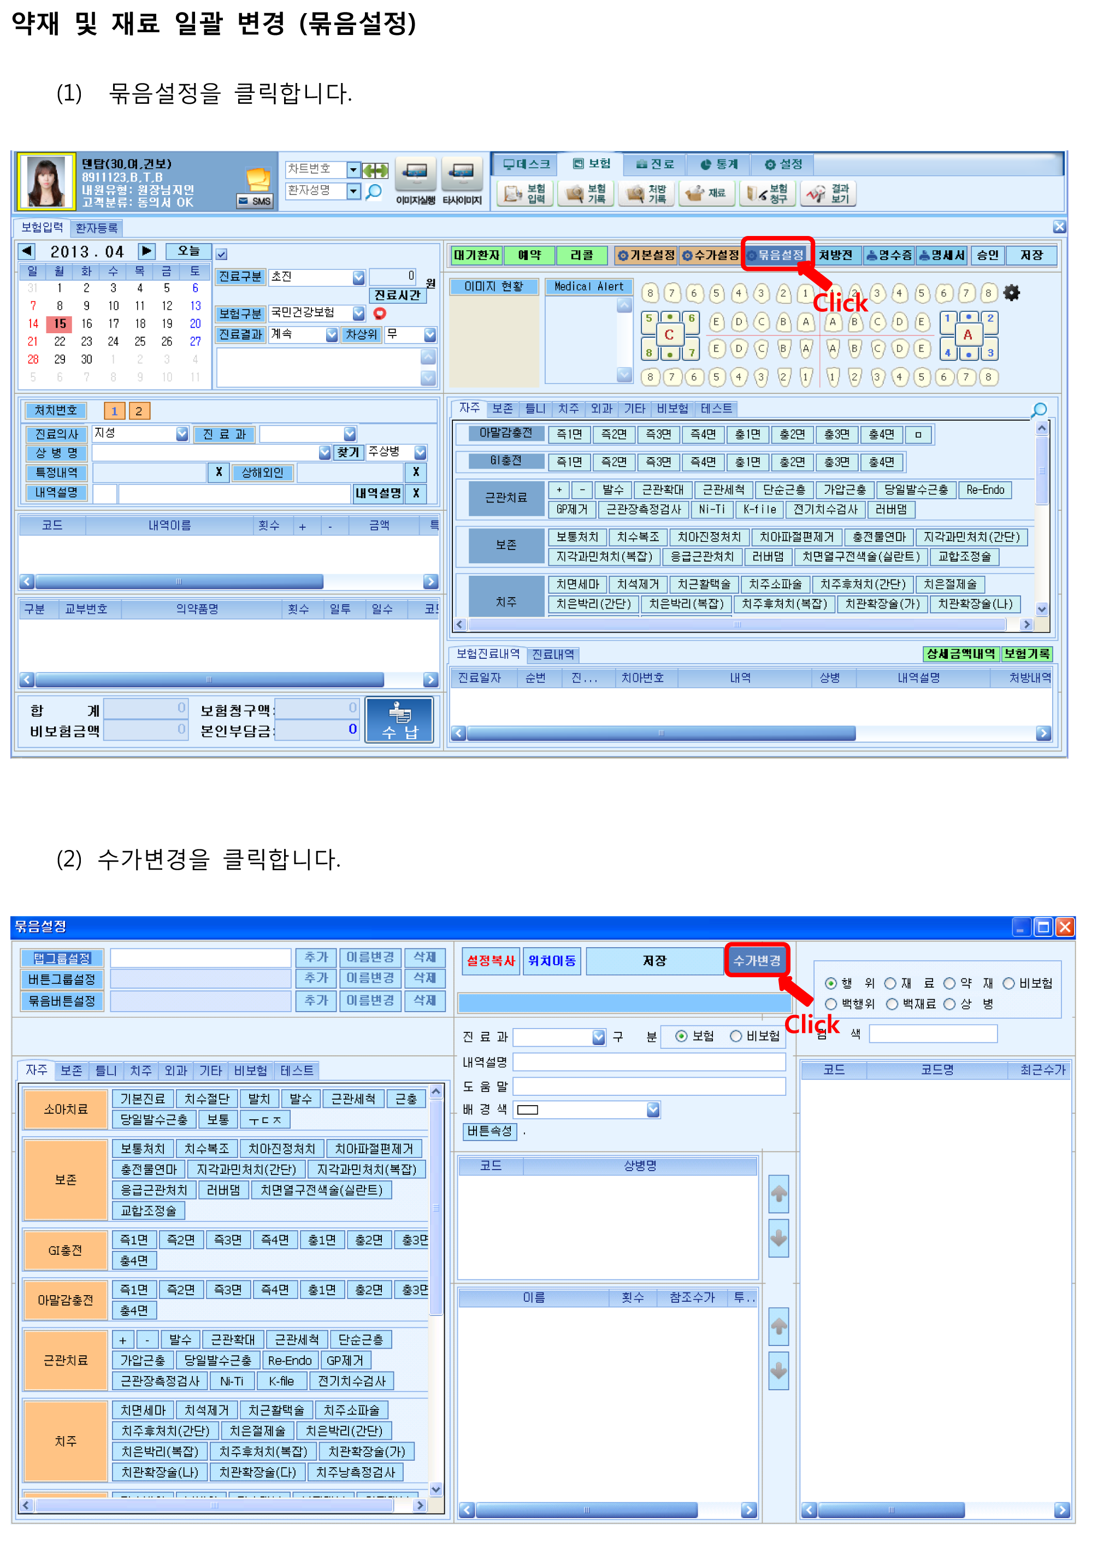Click the 수납 payment icon button
The height and width of the screenshot is (1553, 1115).
(399, 719)
